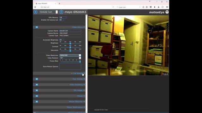Click the Camera Name input field
Image resolution: width=202 pixels, height=113 pixels.
tap(70, 31)
